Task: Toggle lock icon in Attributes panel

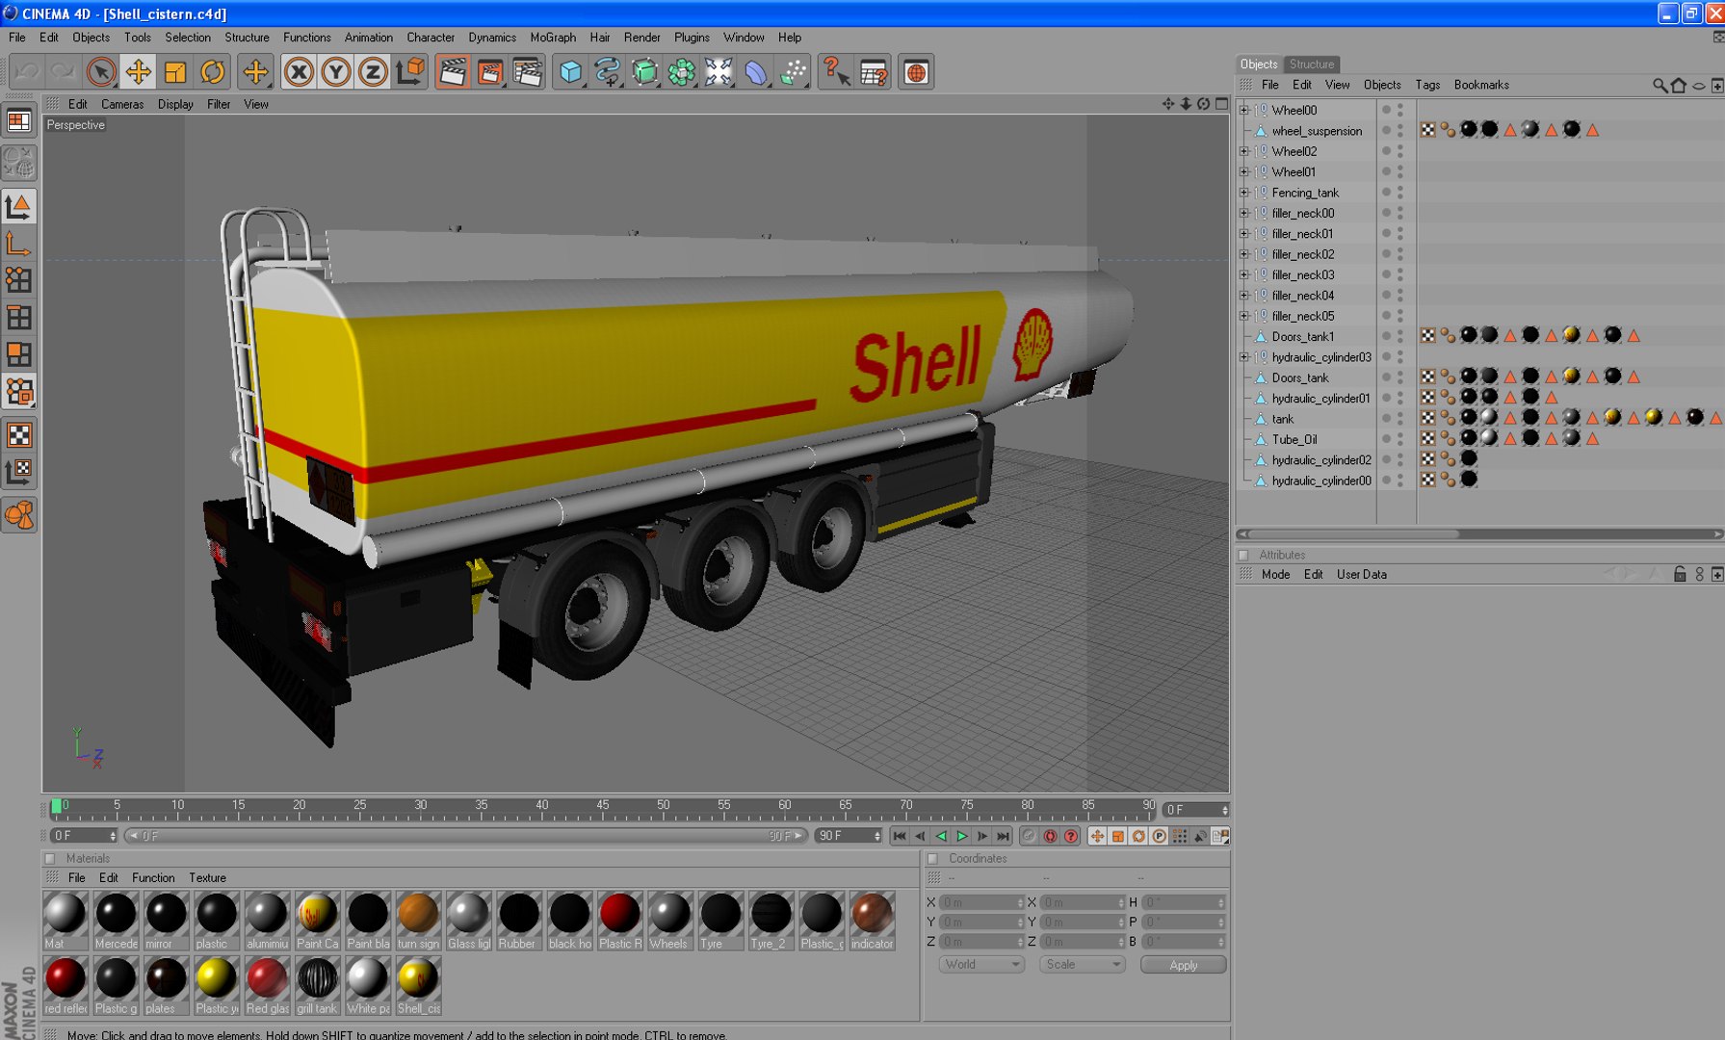Action: (1680, 575)
